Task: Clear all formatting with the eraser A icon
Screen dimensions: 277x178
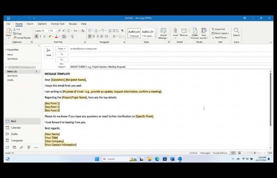Action: (x=83, y=31)
